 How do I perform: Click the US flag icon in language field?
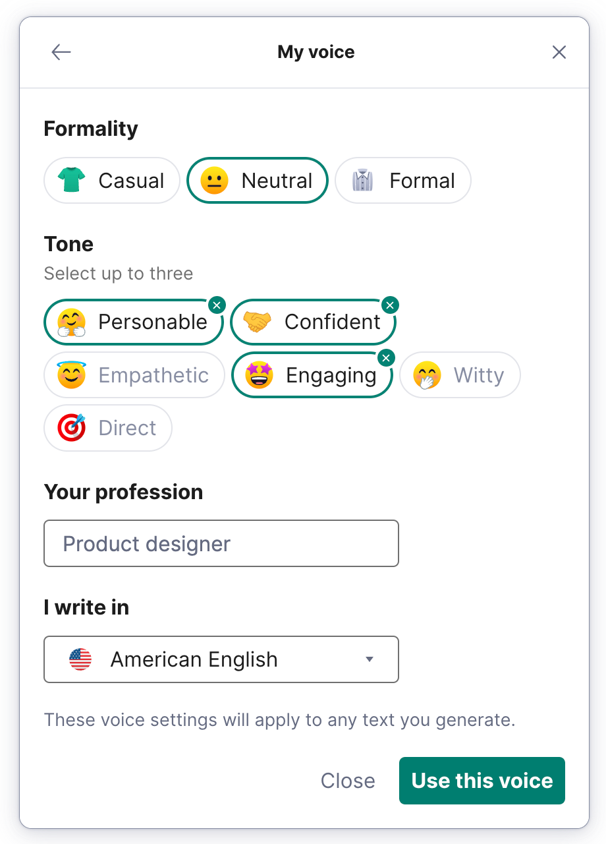[x=80, y=659]
